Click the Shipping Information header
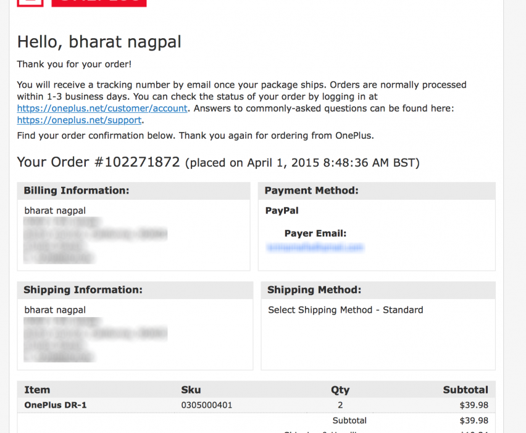 (83, 290)
